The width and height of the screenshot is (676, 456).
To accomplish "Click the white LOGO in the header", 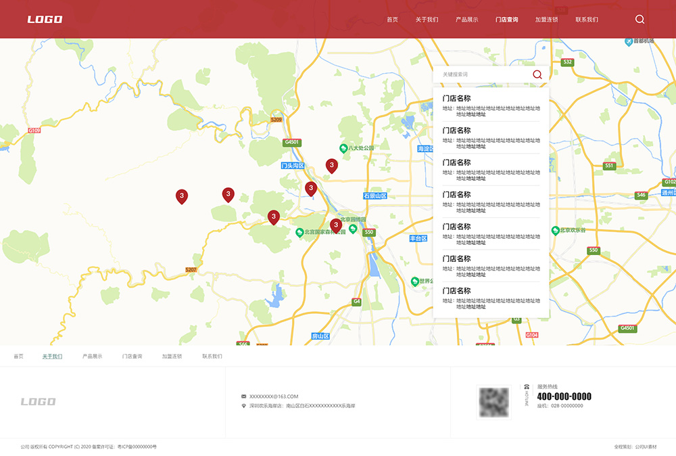I will [45, 20].
